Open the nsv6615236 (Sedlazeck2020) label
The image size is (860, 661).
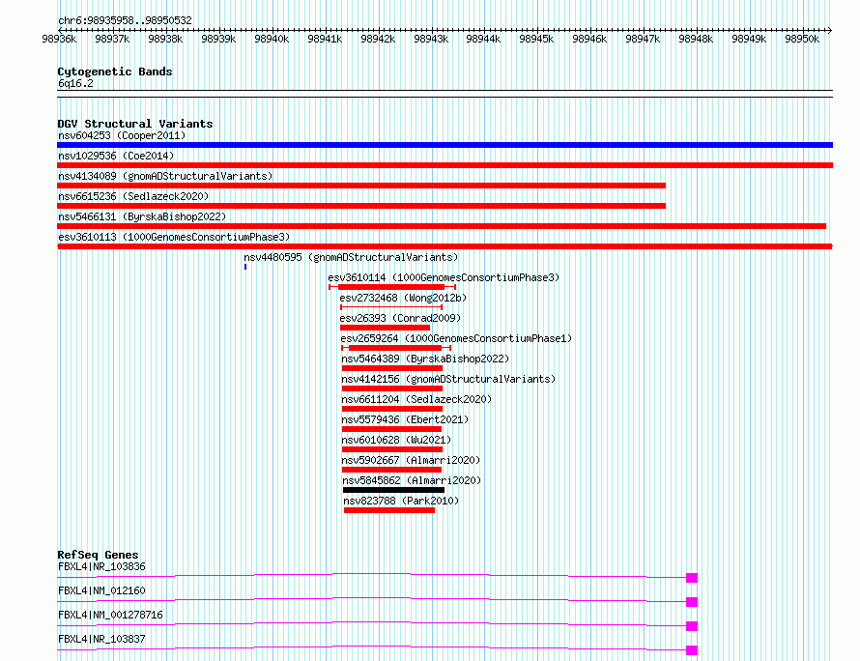pos(133,196)
